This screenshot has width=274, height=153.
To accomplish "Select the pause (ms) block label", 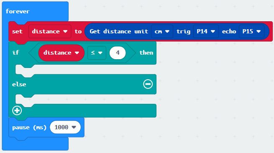I will [29, 128].
